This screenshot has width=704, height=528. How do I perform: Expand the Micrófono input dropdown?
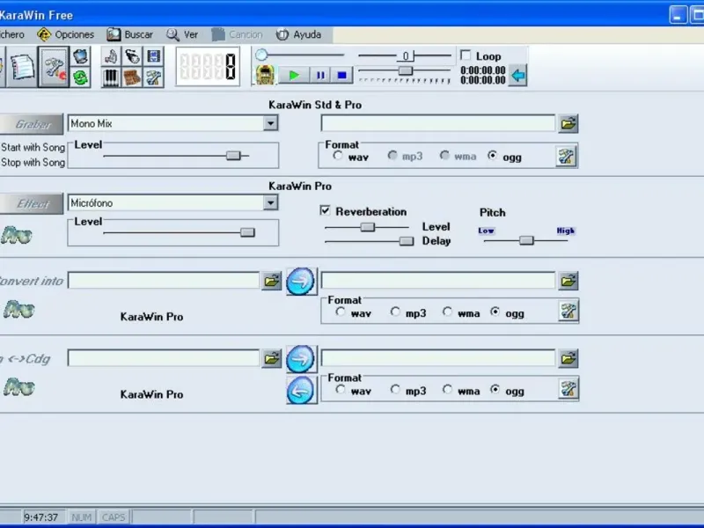tap(270, 203)
